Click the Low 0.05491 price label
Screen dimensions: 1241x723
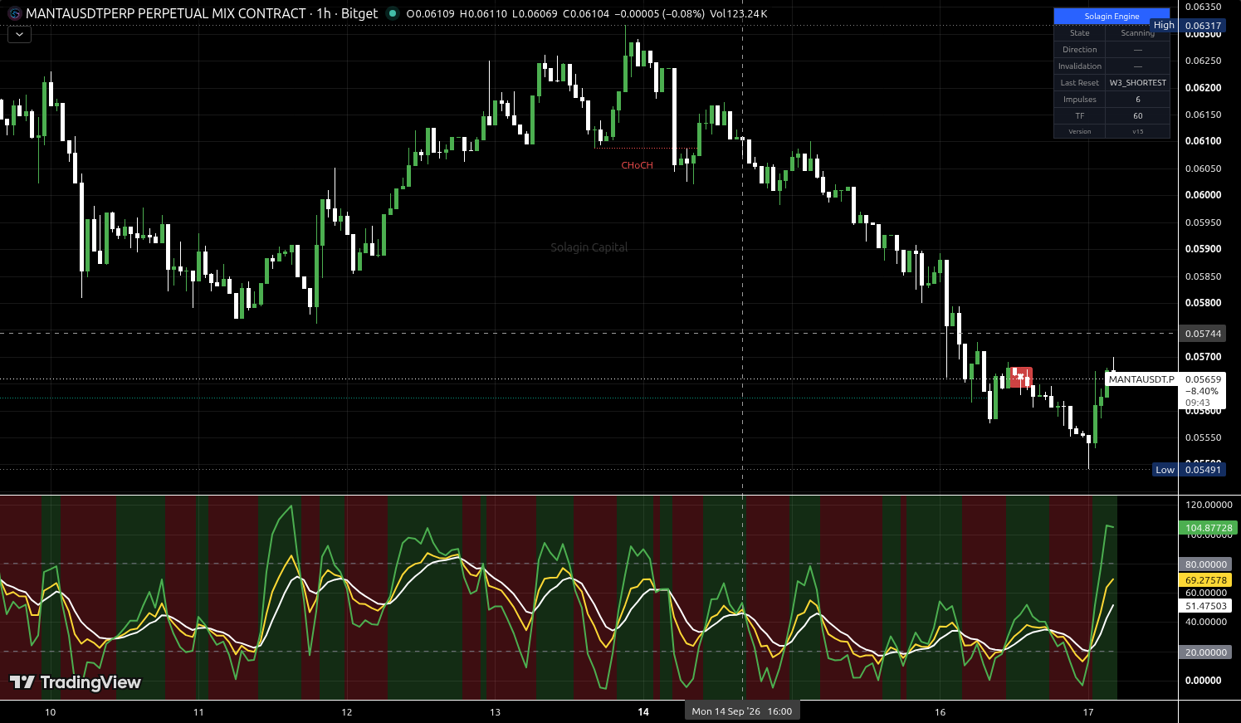(x=1189, y=470)
